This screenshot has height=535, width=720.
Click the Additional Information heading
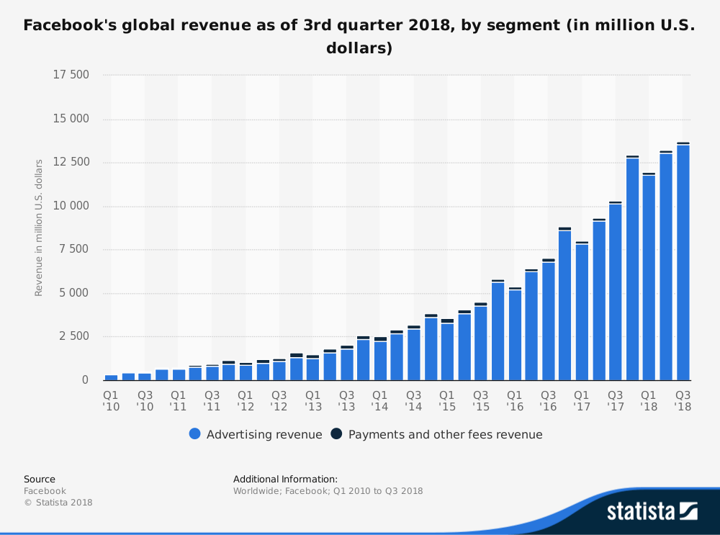tap(285, 479)
